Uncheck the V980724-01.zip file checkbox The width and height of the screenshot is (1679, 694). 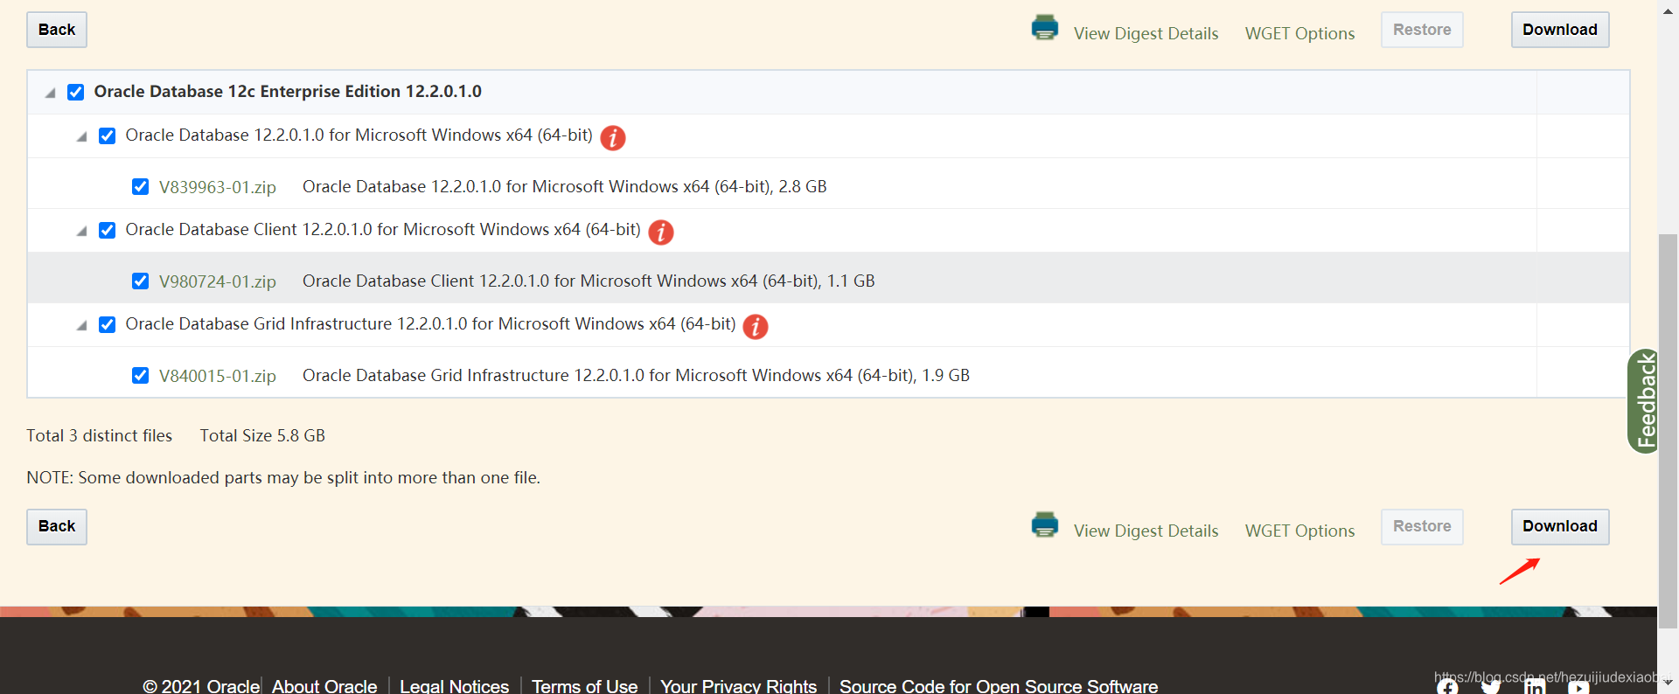(x=140, y=281)
